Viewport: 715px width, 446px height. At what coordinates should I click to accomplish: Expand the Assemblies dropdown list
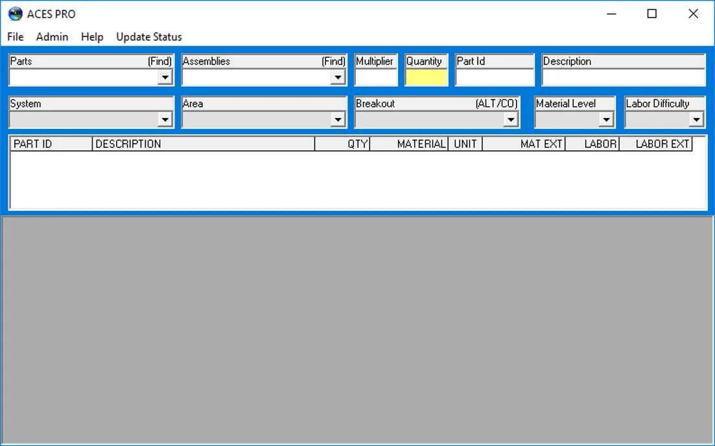click(x=338, y=78)
